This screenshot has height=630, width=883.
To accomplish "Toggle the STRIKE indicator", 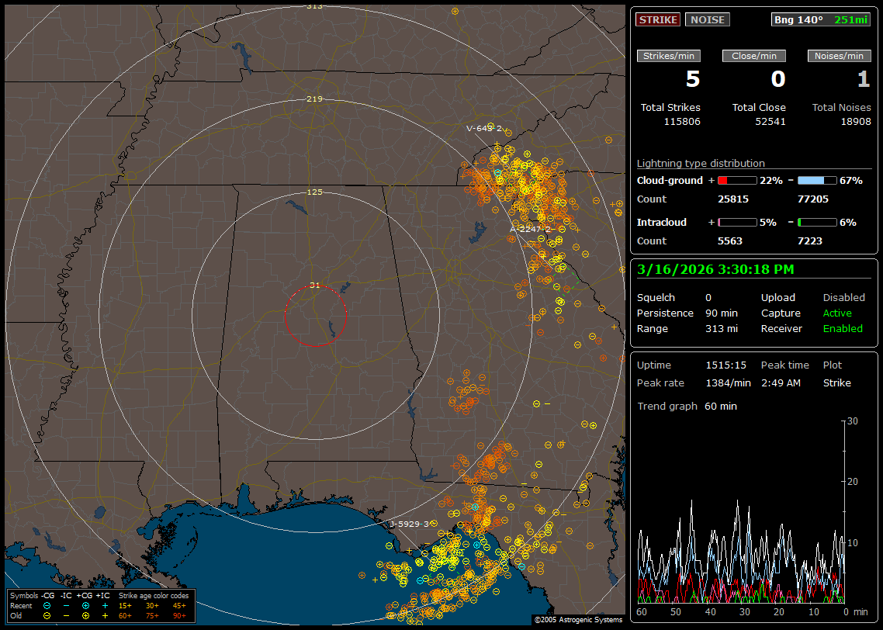I will click(658, 19).
